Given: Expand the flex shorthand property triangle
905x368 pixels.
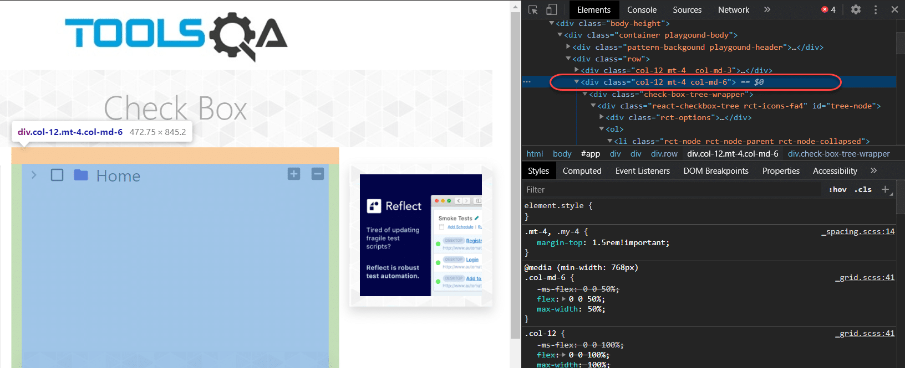Looking at the screenshot, I should coord(564,299).
